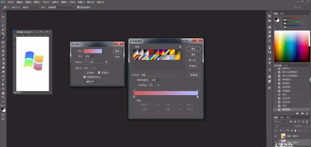Expand the gradient picker arrow in Gradient Fill
Image resolution: width=311 pixels, height=147 pixels.
pyautogui.click(x=103, y=51)
